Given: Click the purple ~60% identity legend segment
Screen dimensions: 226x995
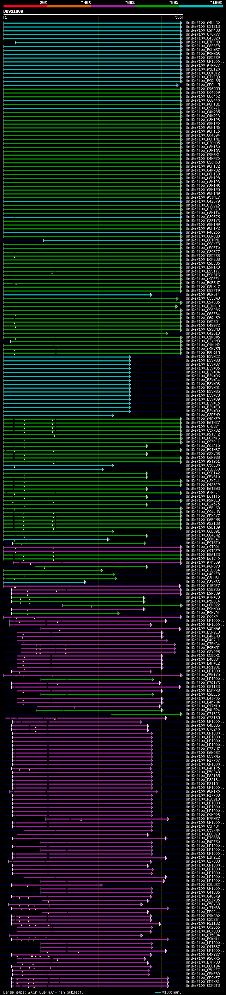Looking at the screenshot, I should (113, 6).
